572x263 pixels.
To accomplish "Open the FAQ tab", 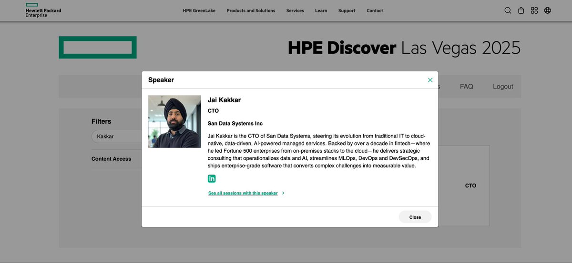I will [x=467, y=87].
